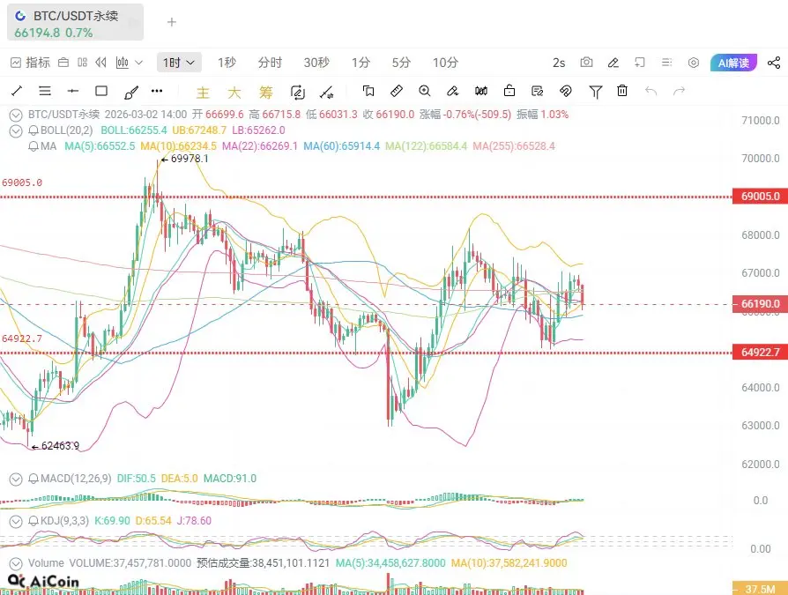Screen dimensions: 788x595
Task: Click the edit note icon in drawing bar
Action: click(537, 91)
